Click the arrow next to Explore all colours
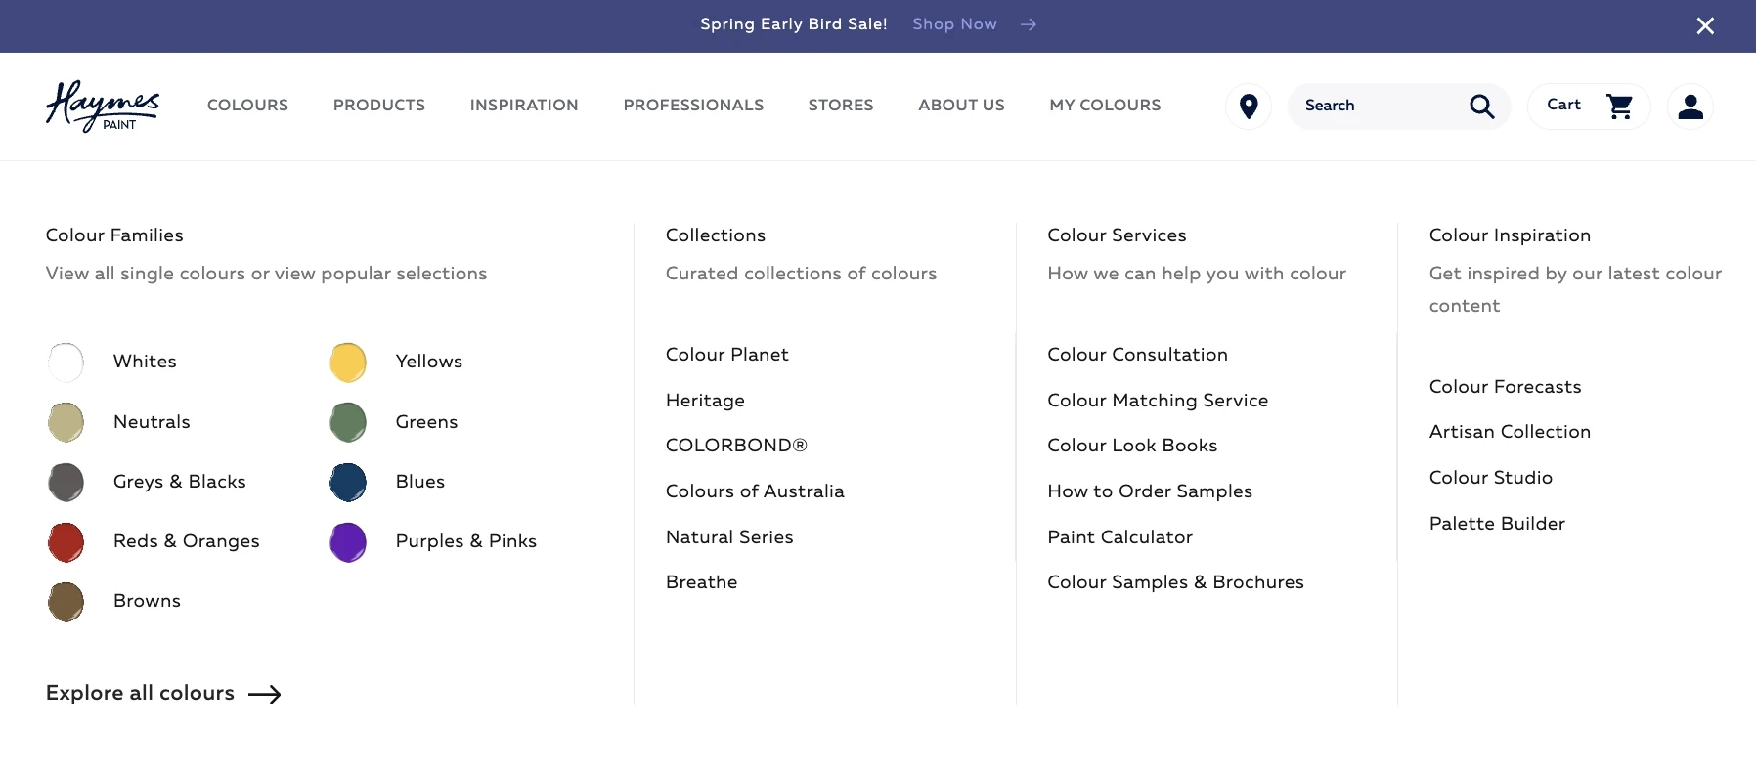The width and height of the screenshot is (1756, 768). click(264, 694)
